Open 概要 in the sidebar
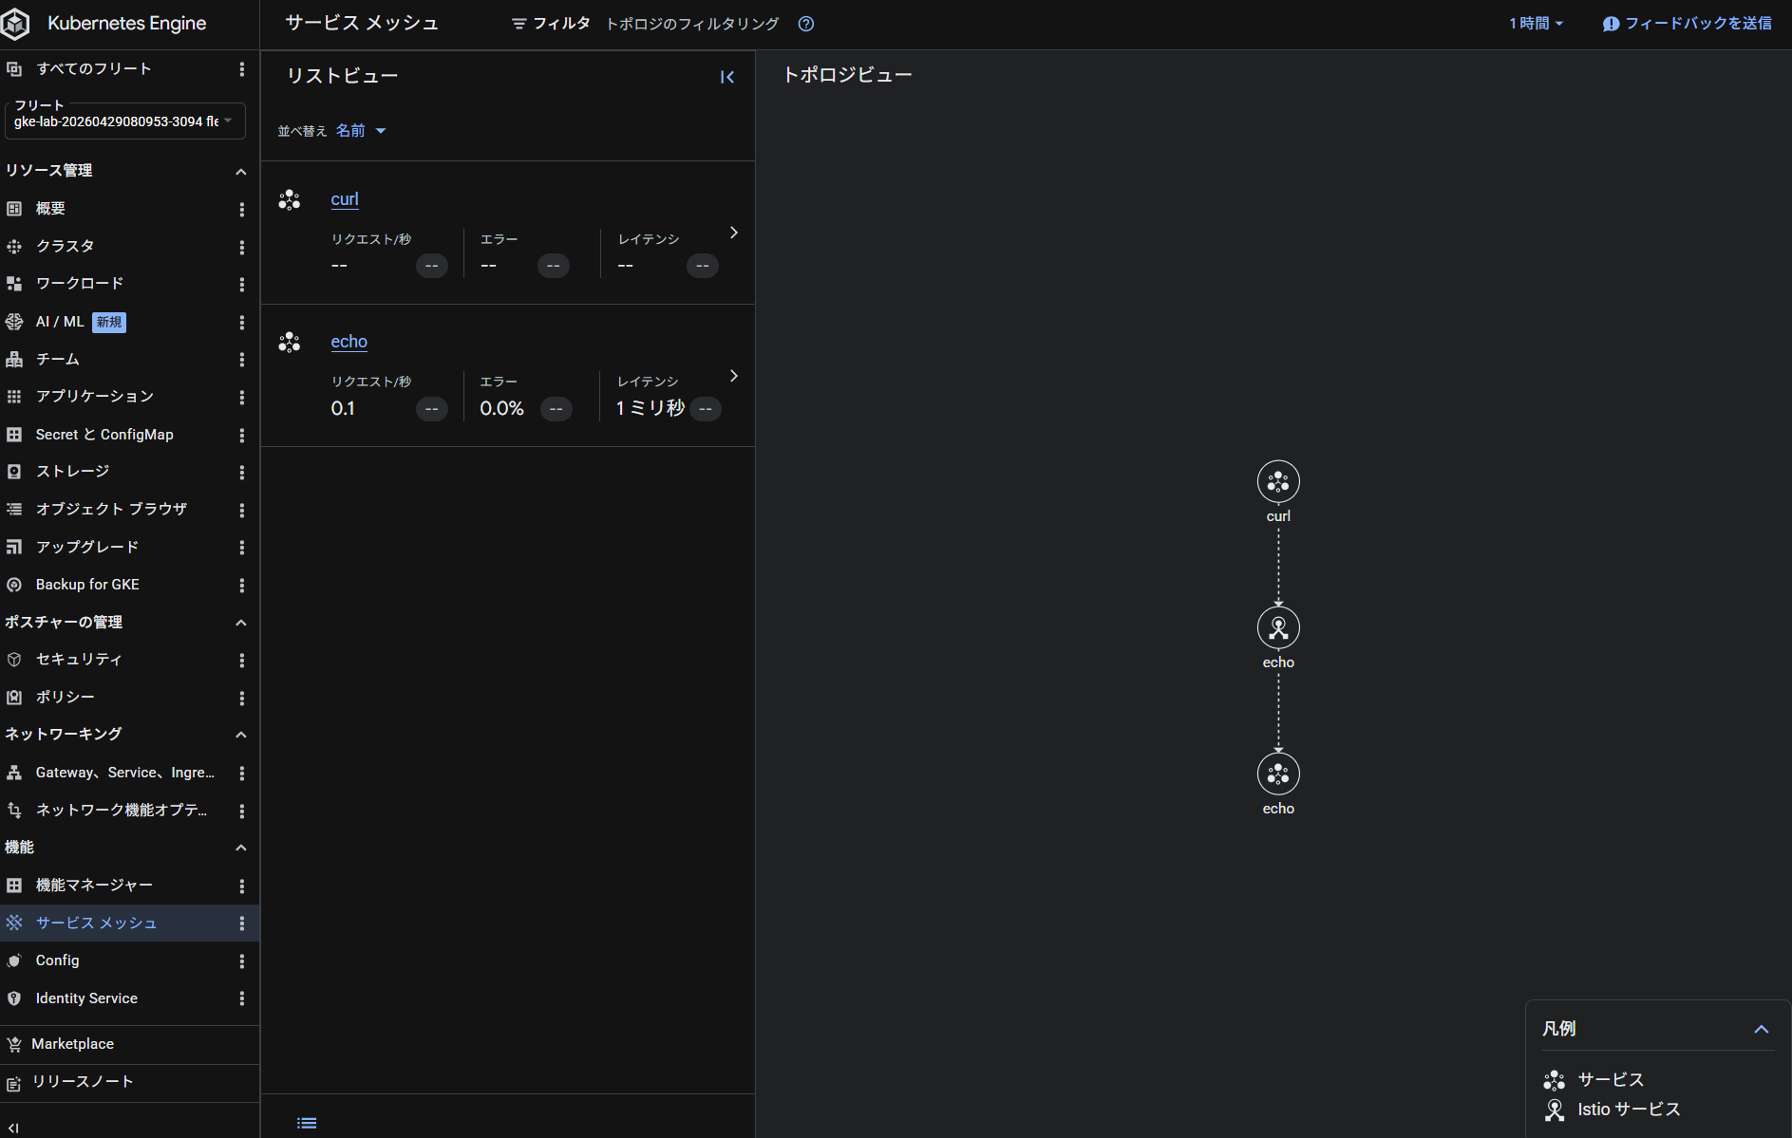The height and width of the screenshot is (1138, 1792). tap(50, 209)
